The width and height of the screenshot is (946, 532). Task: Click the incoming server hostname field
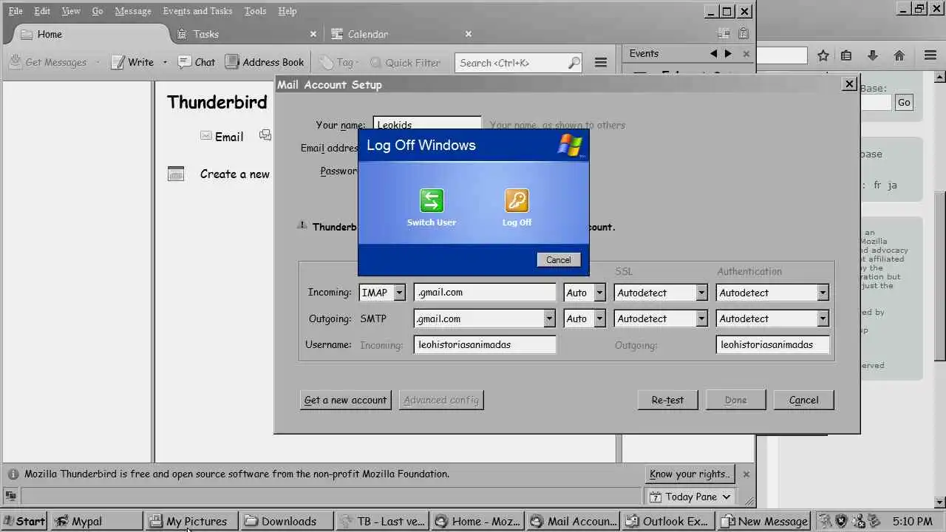point(485,293)
